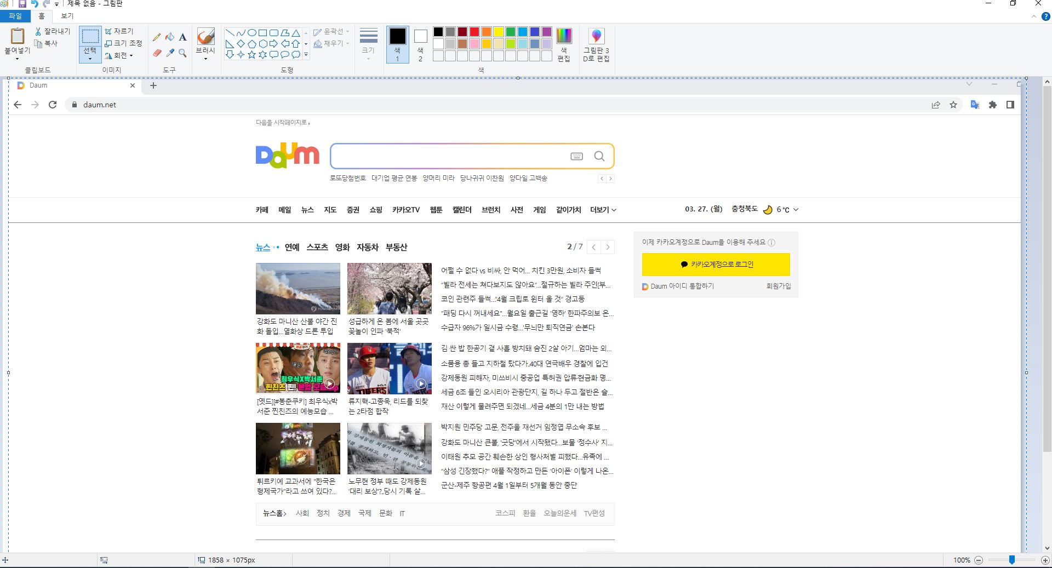Open the 파일 (File) menu
Image resolution: width=1052 pixels, height=568 pixels.
pyautogui.click(x=15, y=16)
